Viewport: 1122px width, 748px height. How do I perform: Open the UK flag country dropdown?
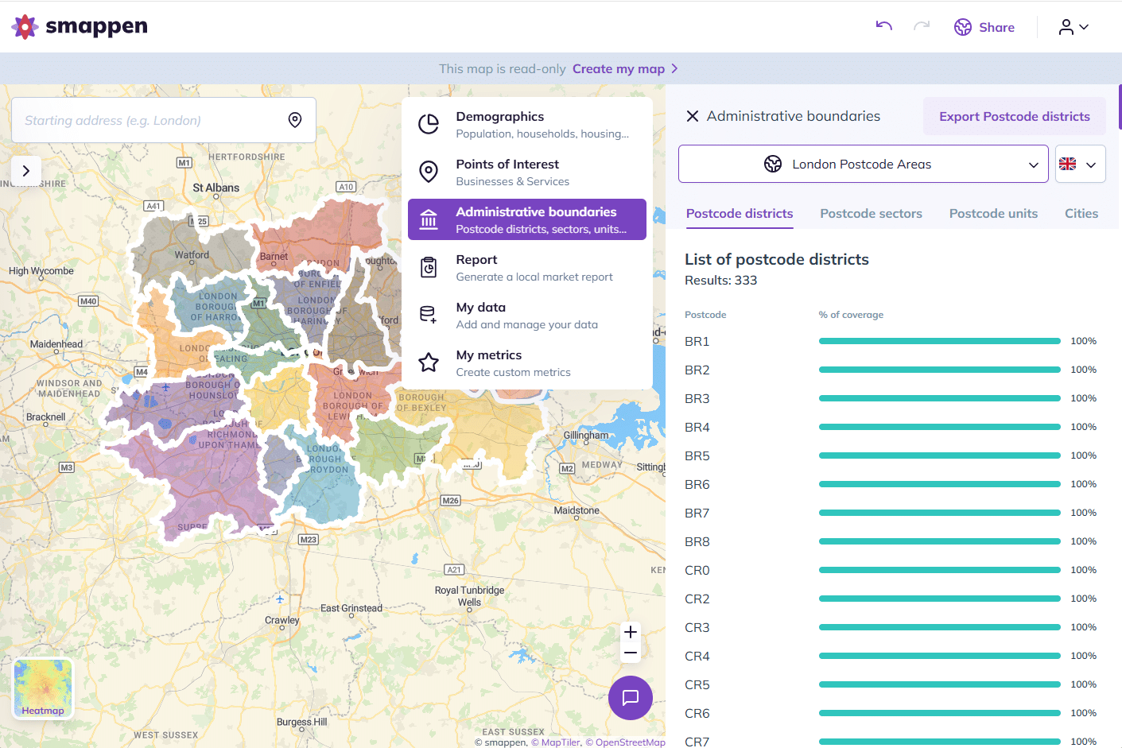(x=1081, y=164)
